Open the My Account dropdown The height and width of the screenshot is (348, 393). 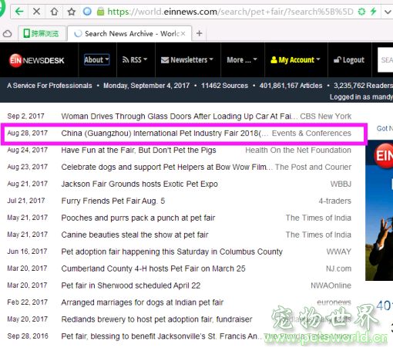click(x=295, y=59)
